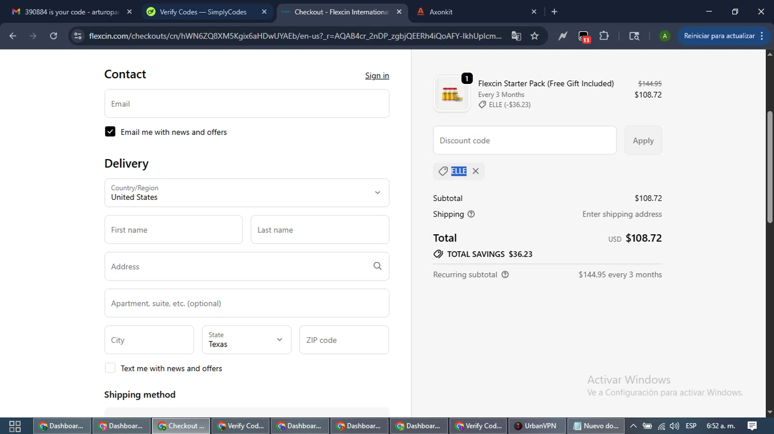Open Windows Task View icon
Screen dimensions: 774x434
pyautogui.click(x=15, y=426)
